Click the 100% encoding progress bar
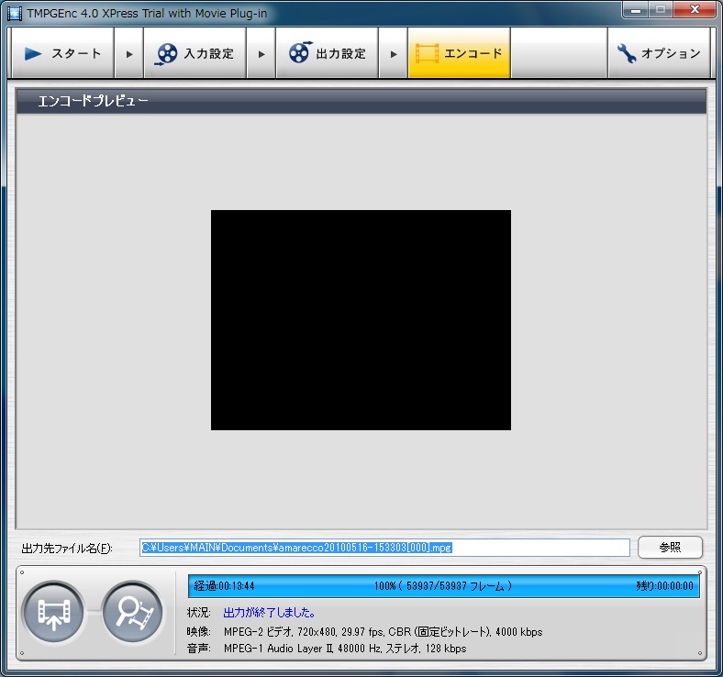The height and width of the screenshot is (677, 723). click(x=443, y=586)
